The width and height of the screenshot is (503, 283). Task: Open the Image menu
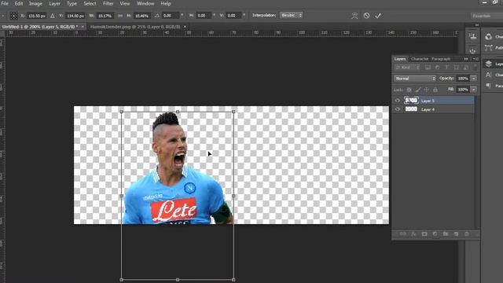(x=35, y=3)
